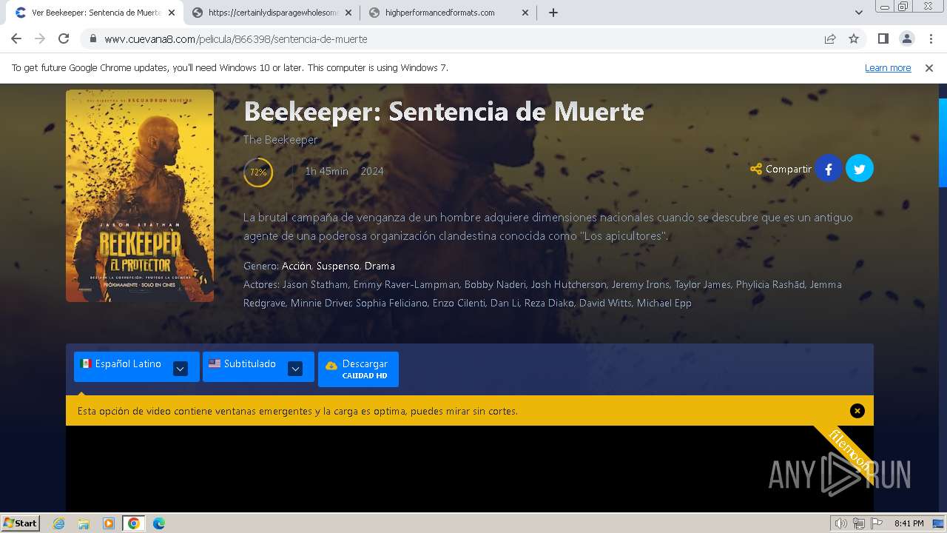
Task: Close the Ver Beekeeper tab
Action: (171, 13)
